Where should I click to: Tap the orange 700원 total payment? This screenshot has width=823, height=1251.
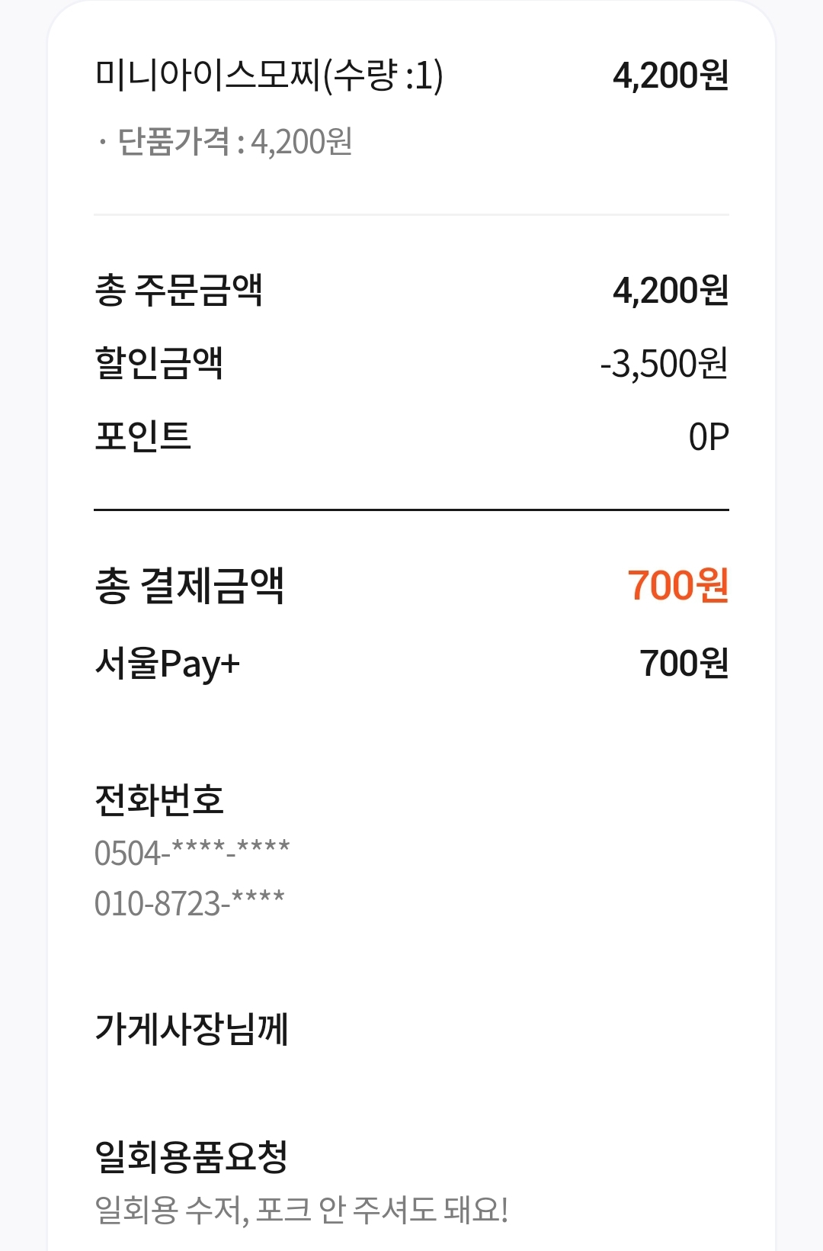tap(677, 586)
